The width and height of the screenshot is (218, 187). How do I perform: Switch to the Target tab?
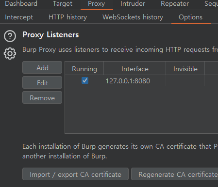point(63,4)
